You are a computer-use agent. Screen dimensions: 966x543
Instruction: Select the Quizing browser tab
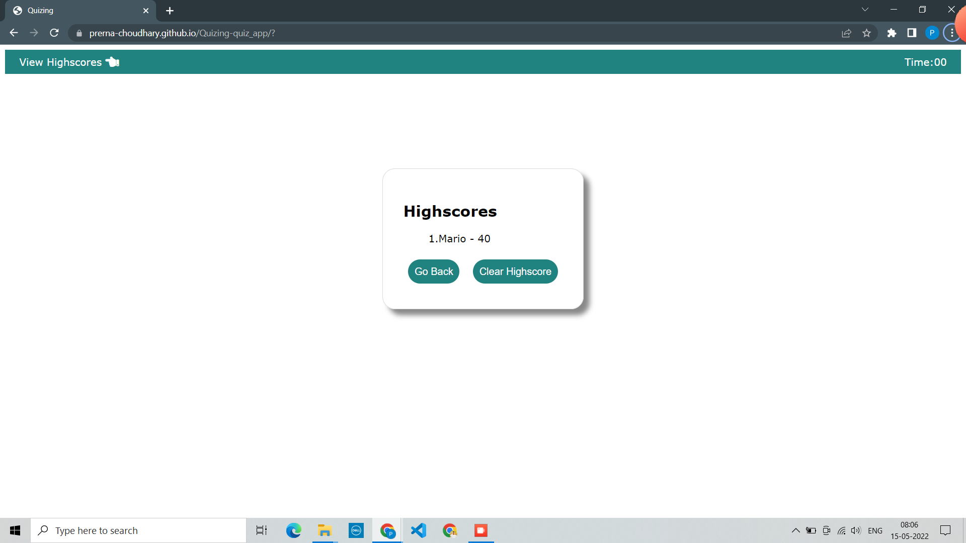(75, 11)
